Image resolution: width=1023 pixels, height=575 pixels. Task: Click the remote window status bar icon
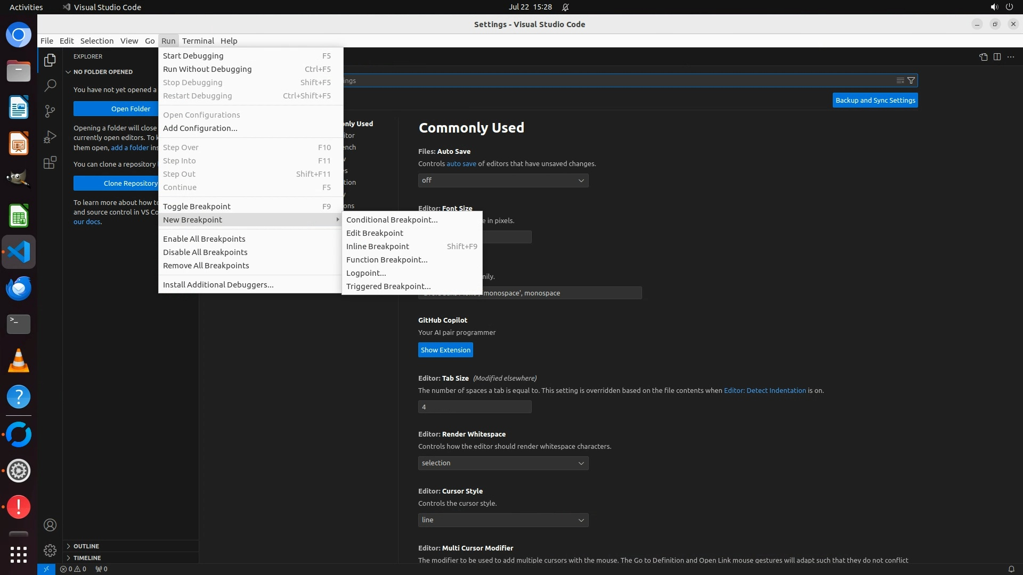46,569
